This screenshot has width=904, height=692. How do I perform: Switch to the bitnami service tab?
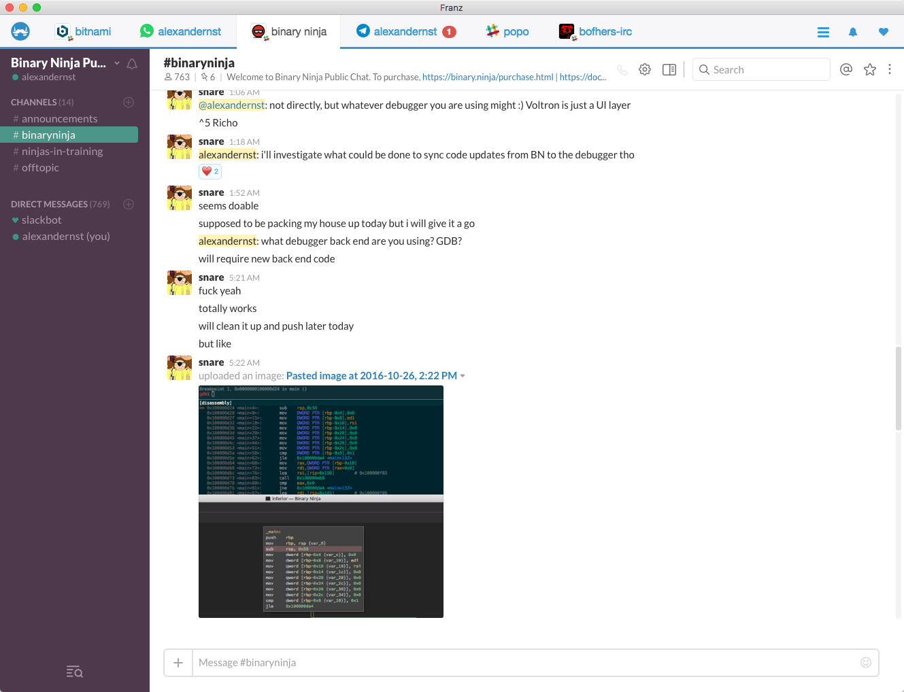(x=83, y=31)
